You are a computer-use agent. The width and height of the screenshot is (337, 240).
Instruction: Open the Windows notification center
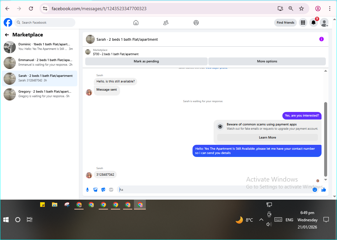[326, 220]
